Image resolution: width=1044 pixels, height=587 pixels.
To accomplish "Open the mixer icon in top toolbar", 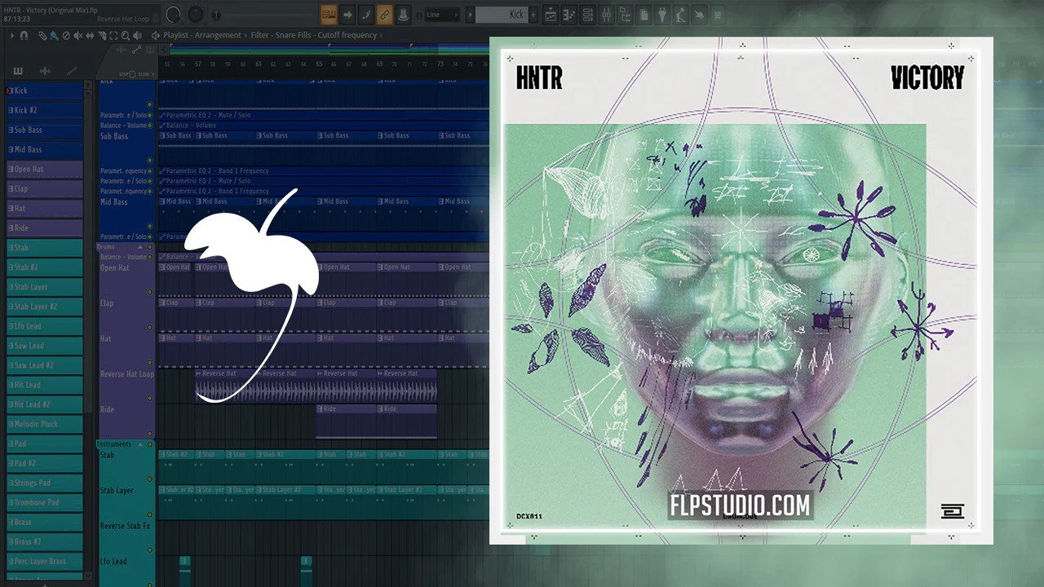I will 606,15.
